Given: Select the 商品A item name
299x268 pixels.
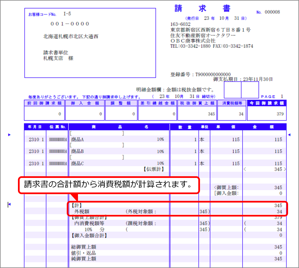Looking at the screenshot, I should [77, 140].
